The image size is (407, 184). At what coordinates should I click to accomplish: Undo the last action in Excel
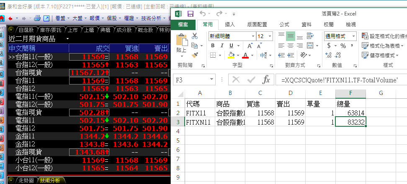point(203,13)
